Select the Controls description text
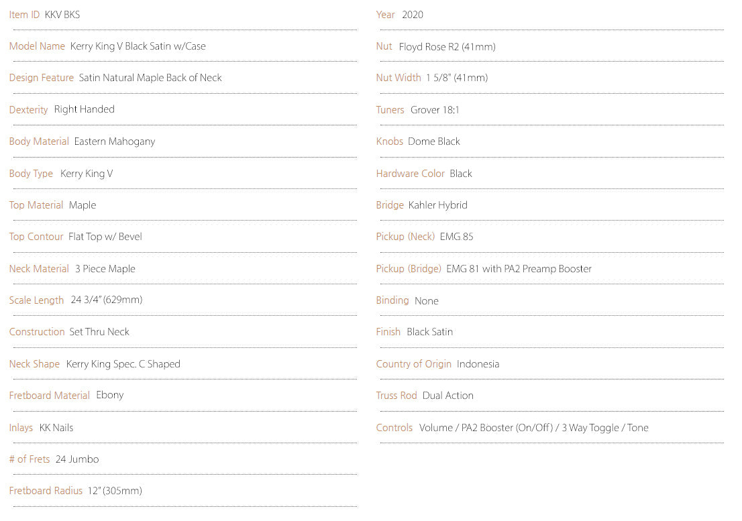Screen dimensions: 742x521 pyautogui.click(x=534, y=427)
